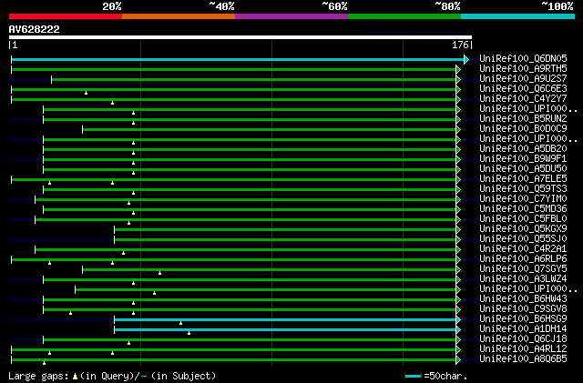Click the arrowhead ending the UniRef100_Q6DN05 bar
Viewport: 583px width, 383px height.
465,59
